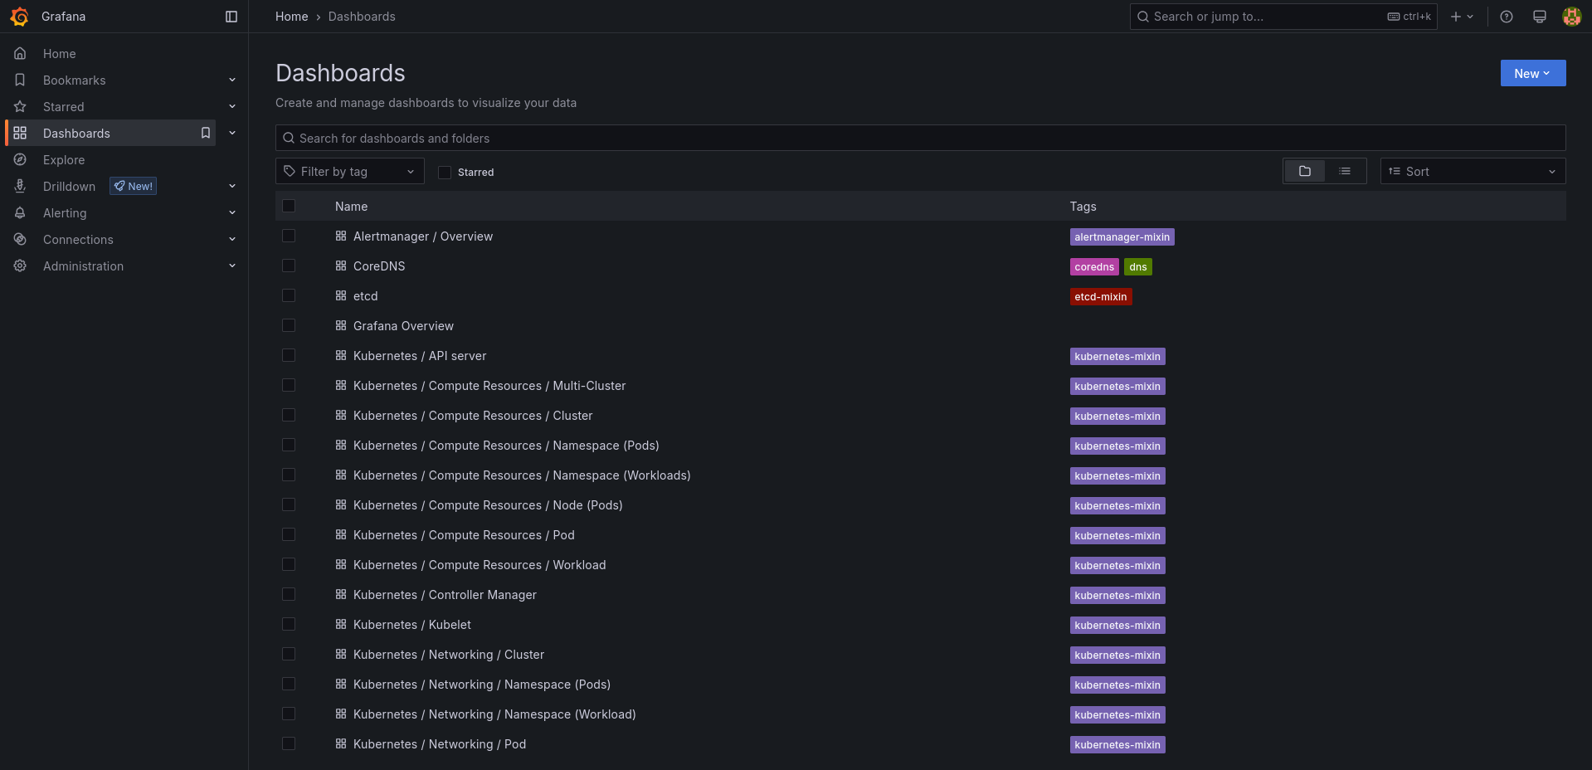Click the Alerting bell icon
1592x770 pixels.
click(x=20, y=212)
